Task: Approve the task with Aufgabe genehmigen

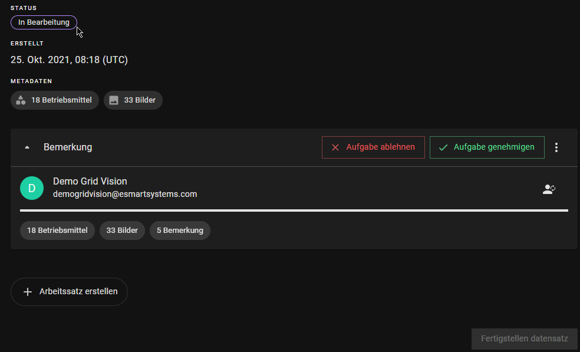Action: pyautogui.click(x=487, y=147)
